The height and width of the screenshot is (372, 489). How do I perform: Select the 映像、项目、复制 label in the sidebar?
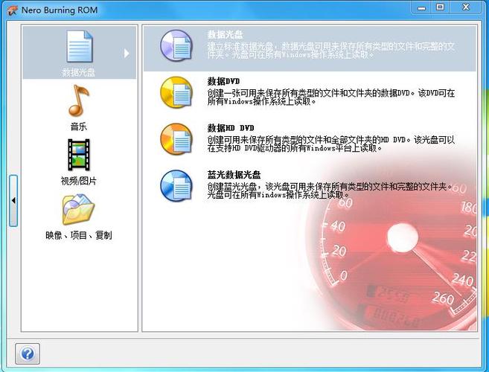pyautogui.click(x=79, y=235)
